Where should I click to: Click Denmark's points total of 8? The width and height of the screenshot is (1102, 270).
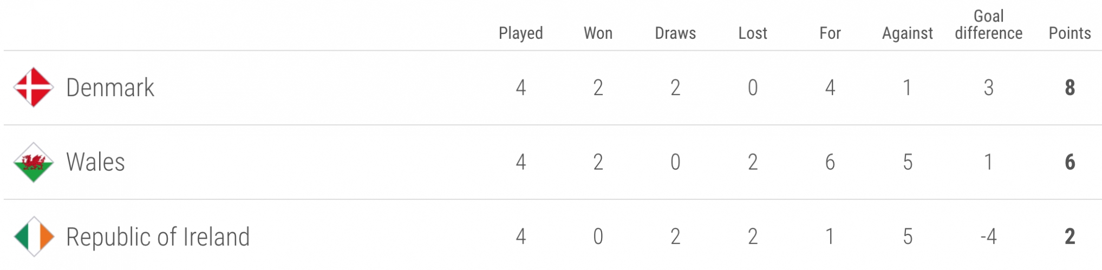click(1070, 87)
